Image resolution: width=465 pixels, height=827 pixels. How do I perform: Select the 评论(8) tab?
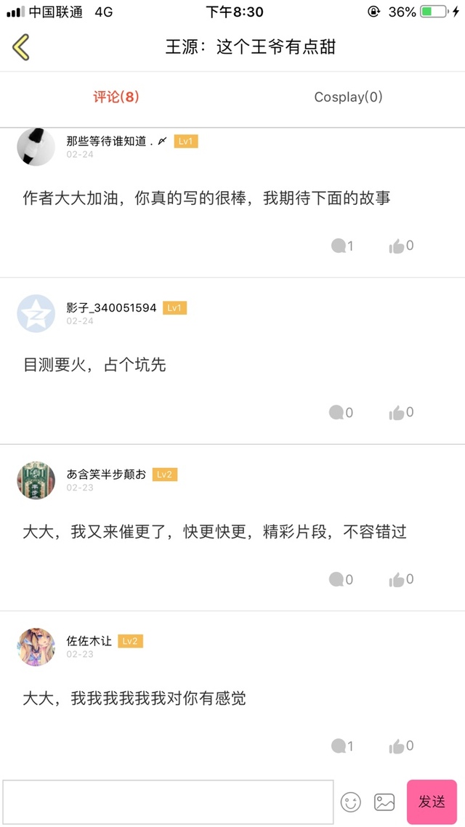tap(116, 97)
